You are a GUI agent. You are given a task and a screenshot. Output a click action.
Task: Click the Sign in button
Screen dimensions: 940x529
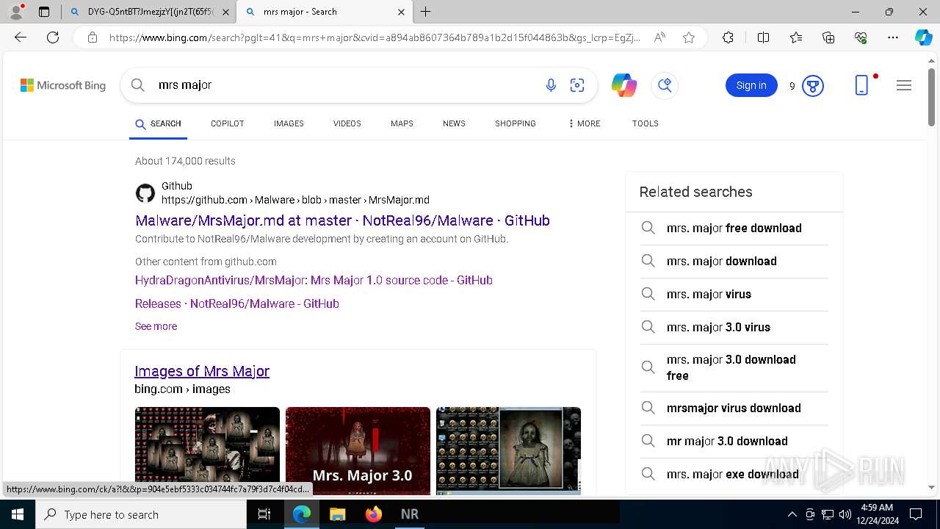click(x=751, y=85)
